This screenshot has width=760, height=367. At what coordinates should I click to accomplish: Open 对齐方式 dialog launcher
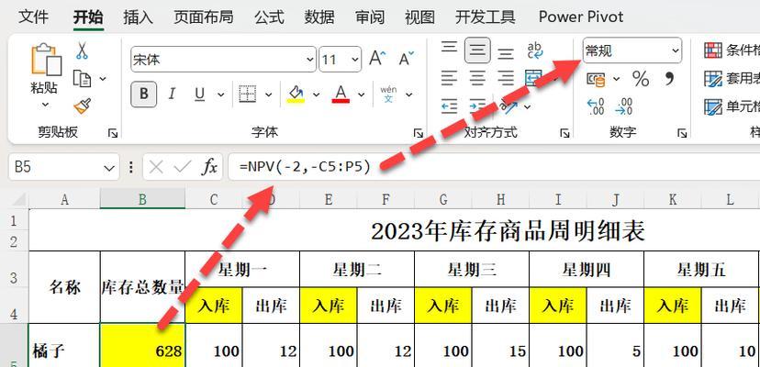click(564, 133)
